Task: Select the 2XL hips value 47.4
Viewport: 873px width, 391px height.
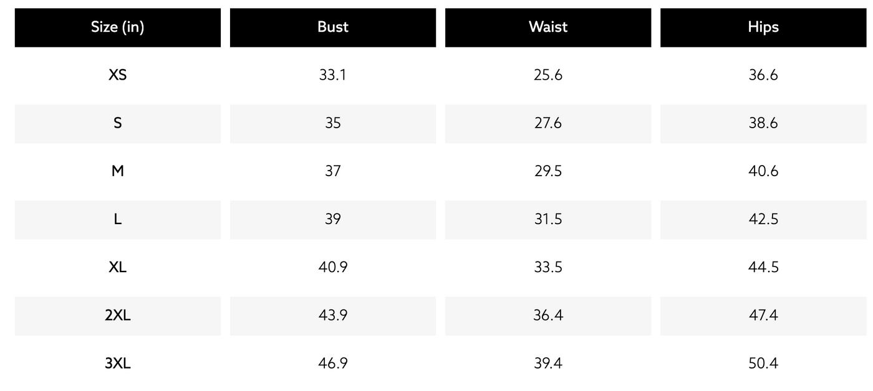Action: [763, 315]
